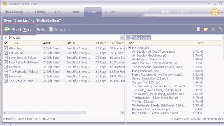Click the delete X icon in toolbar

[x=213, y=29]
